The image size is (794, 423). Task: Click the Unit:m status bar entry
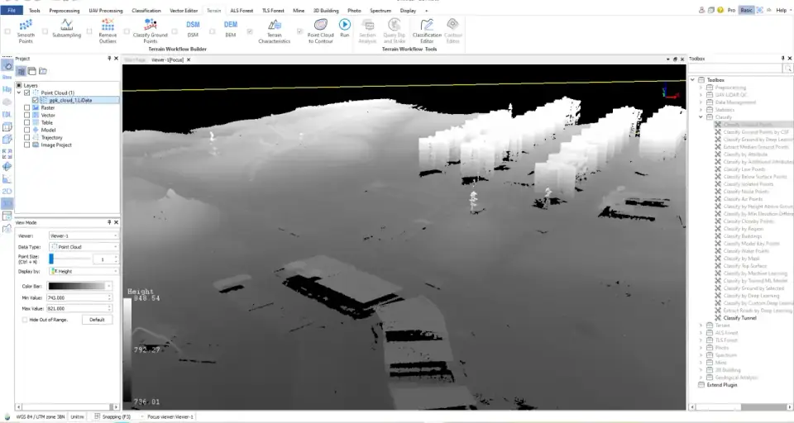pyautogui.click(x=78, y=417)
